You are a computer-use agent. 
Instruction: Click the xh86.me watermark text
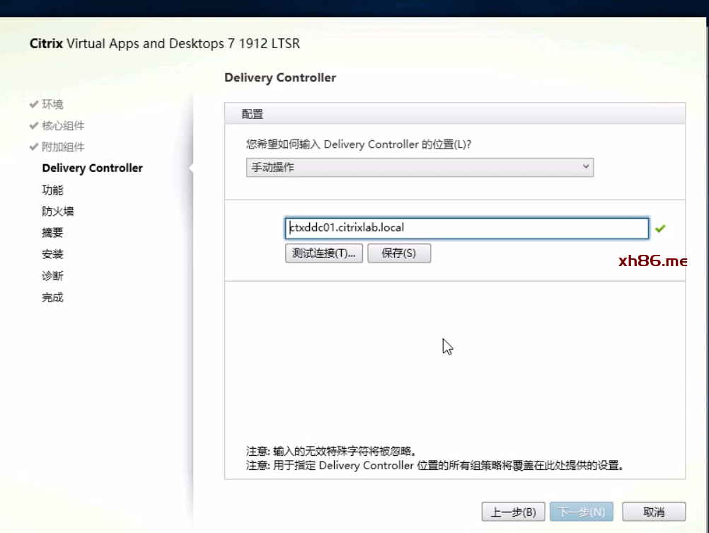[652, 261]
